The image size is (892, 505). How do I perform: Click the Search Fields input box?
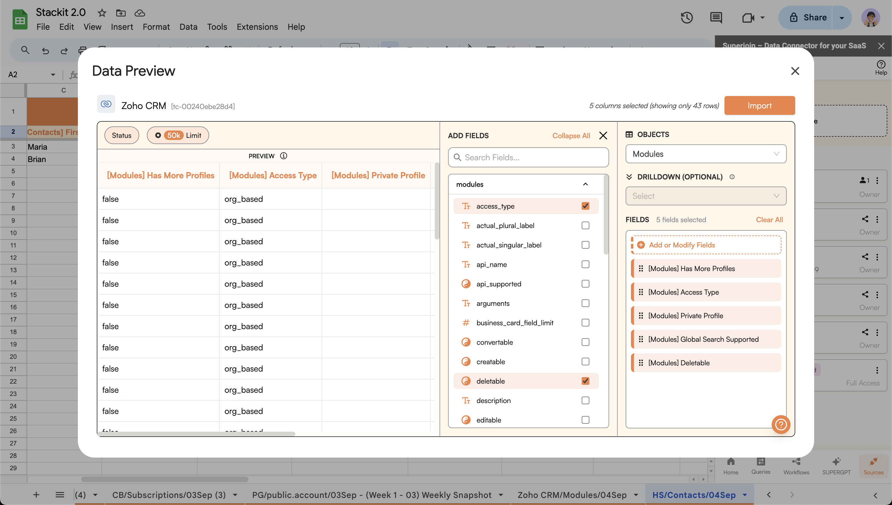pos(528,157)
